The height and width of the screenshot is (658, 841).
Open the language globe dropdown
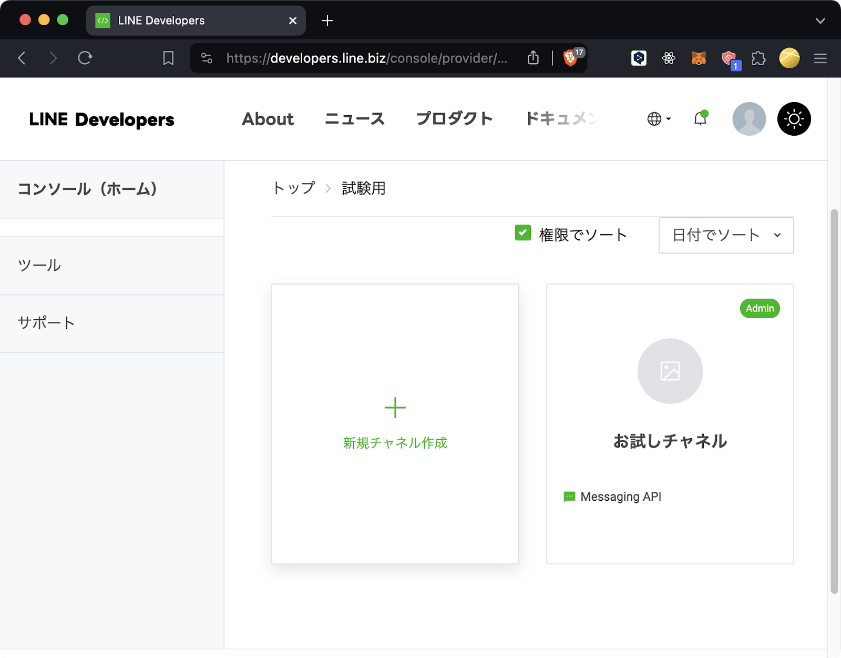click(659, 119)
